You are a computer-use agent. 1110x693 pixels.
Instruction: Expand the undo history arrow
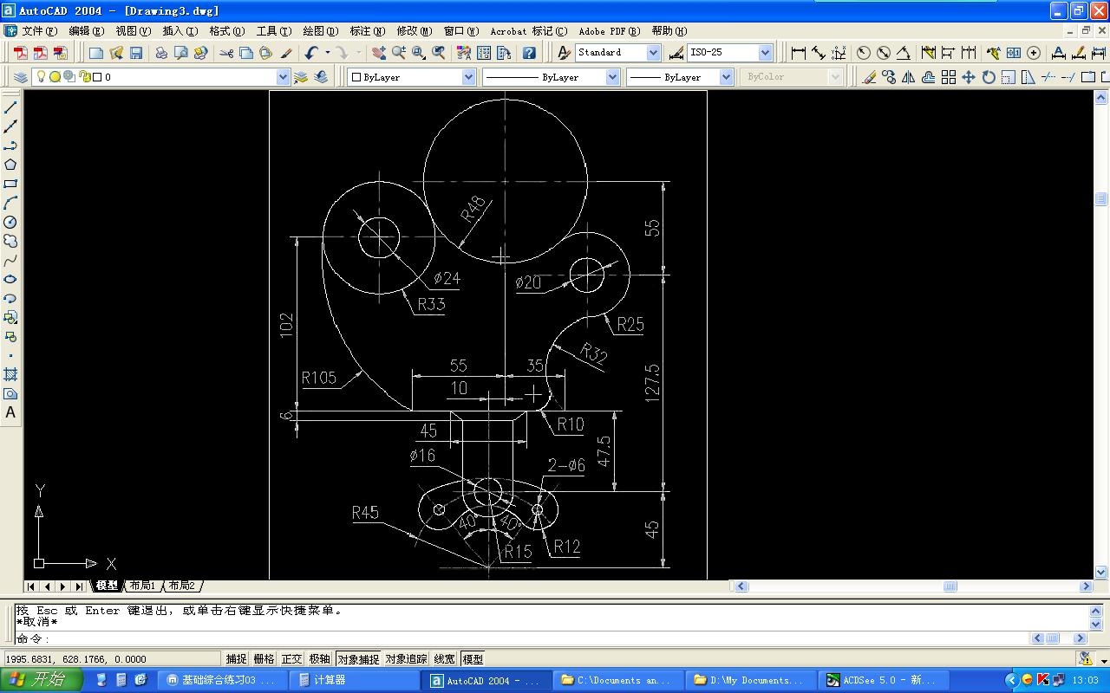pos(327,53)
